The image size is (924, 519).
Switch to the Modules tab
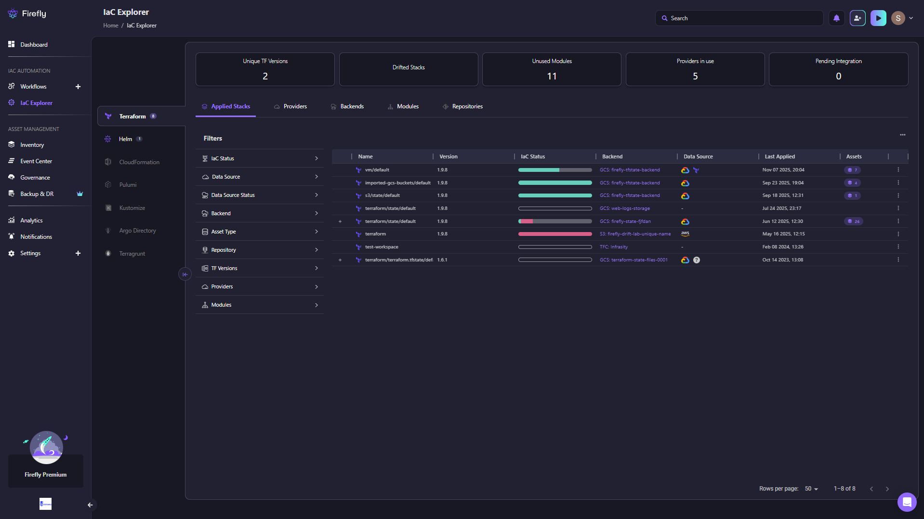(x=403, y=106)
